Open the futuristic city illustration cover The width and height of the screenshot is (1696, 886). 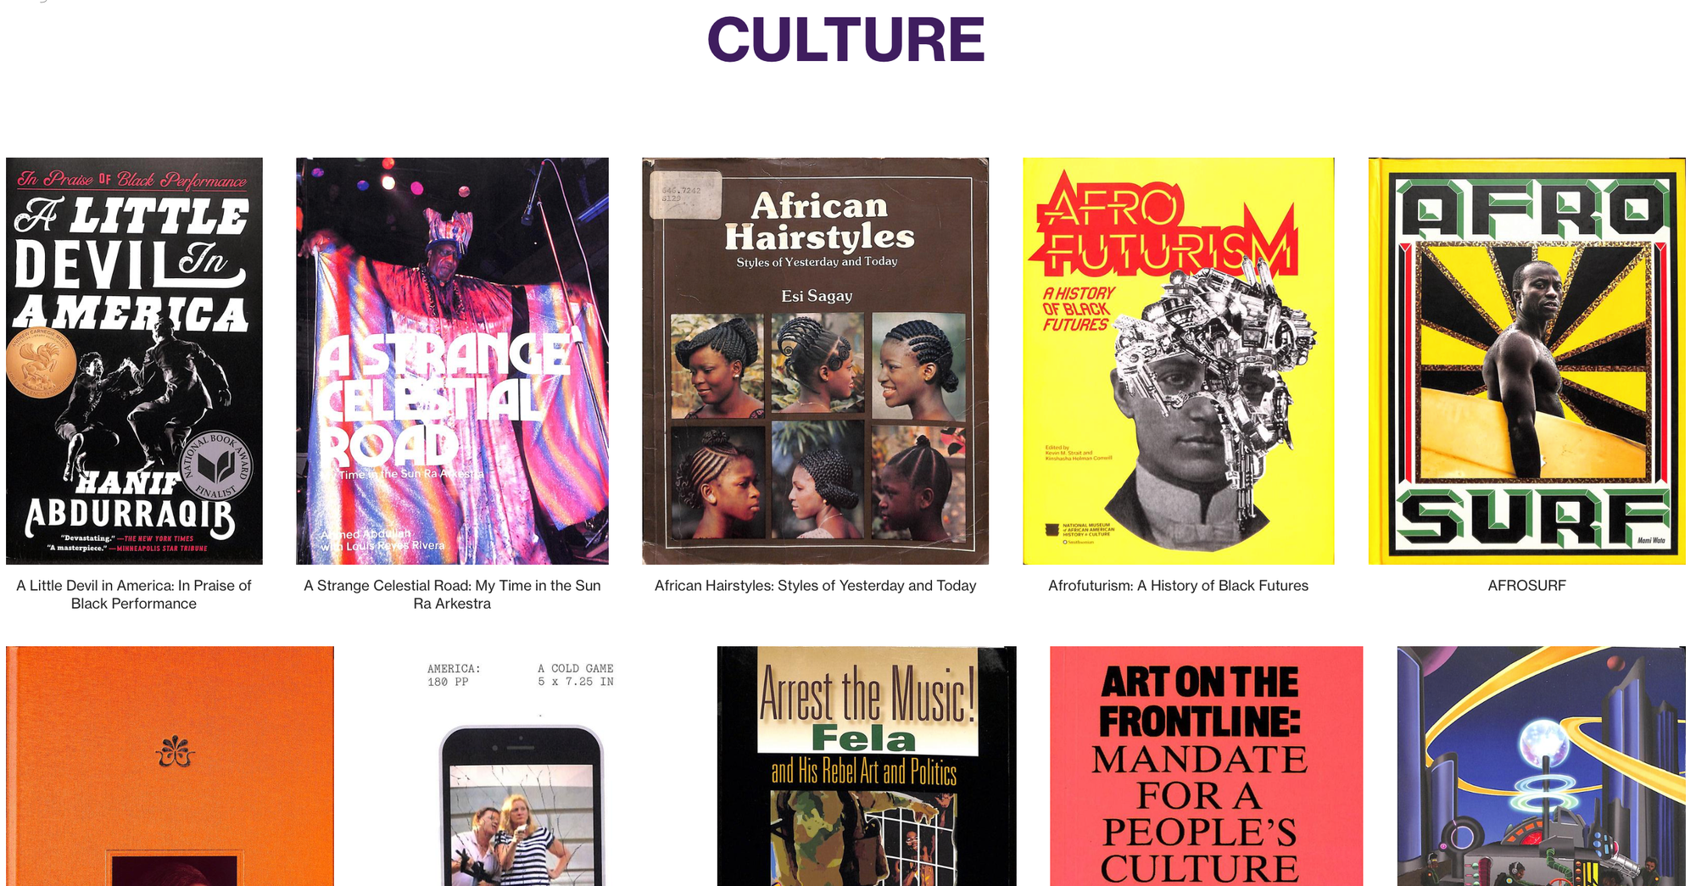click(x=1541, y=766)
